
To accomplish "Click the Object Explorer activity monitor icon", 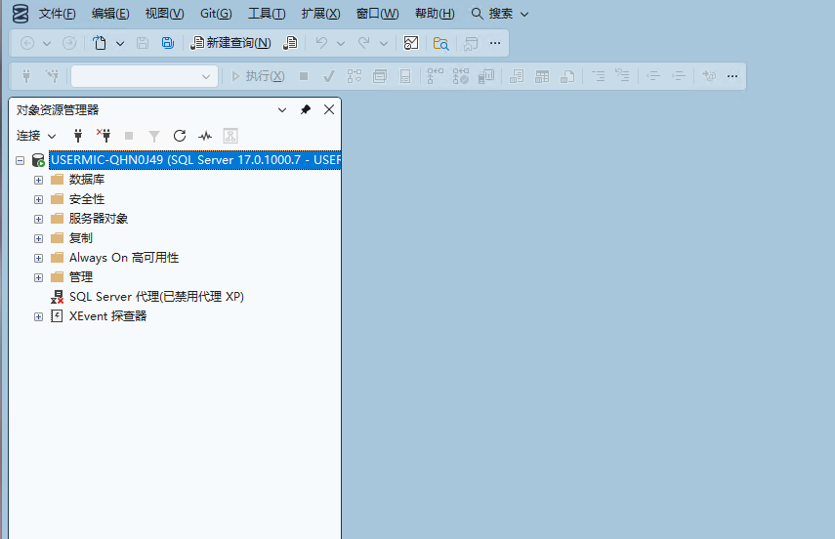I will click(205, 136).
